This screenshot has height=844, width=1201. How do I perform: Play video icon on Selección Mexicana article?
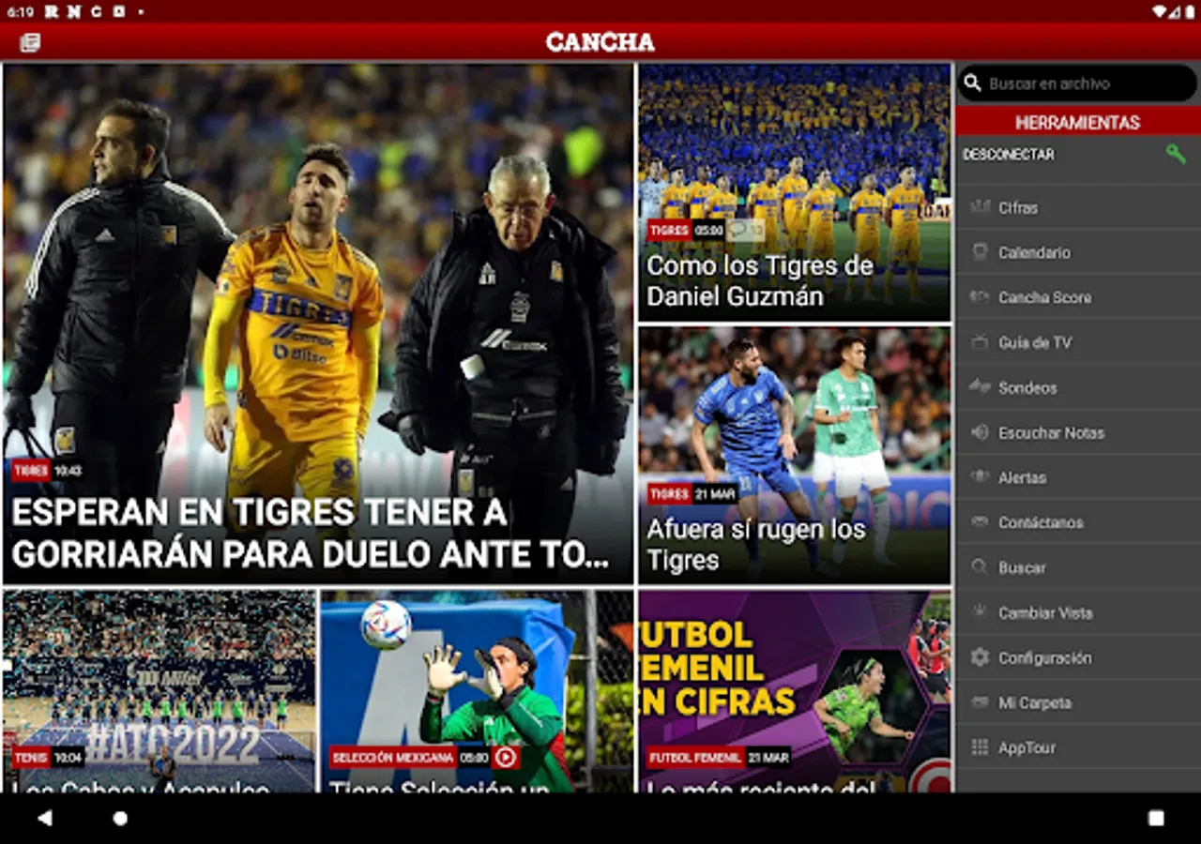point(506,757)
